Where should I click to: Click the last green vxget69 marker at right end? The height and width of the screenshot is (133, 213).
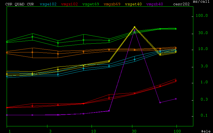point(176,29)
